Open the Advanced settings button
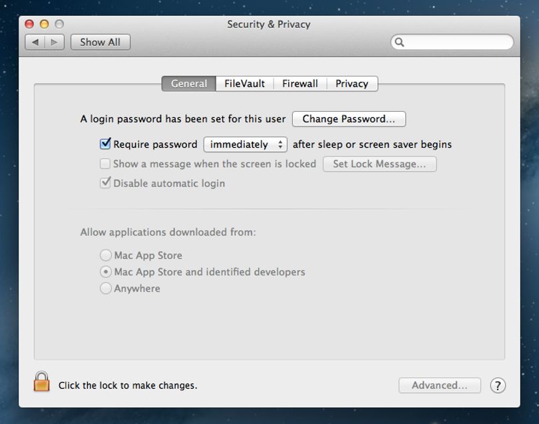This screenshot has height=424, width=539. 440,385
